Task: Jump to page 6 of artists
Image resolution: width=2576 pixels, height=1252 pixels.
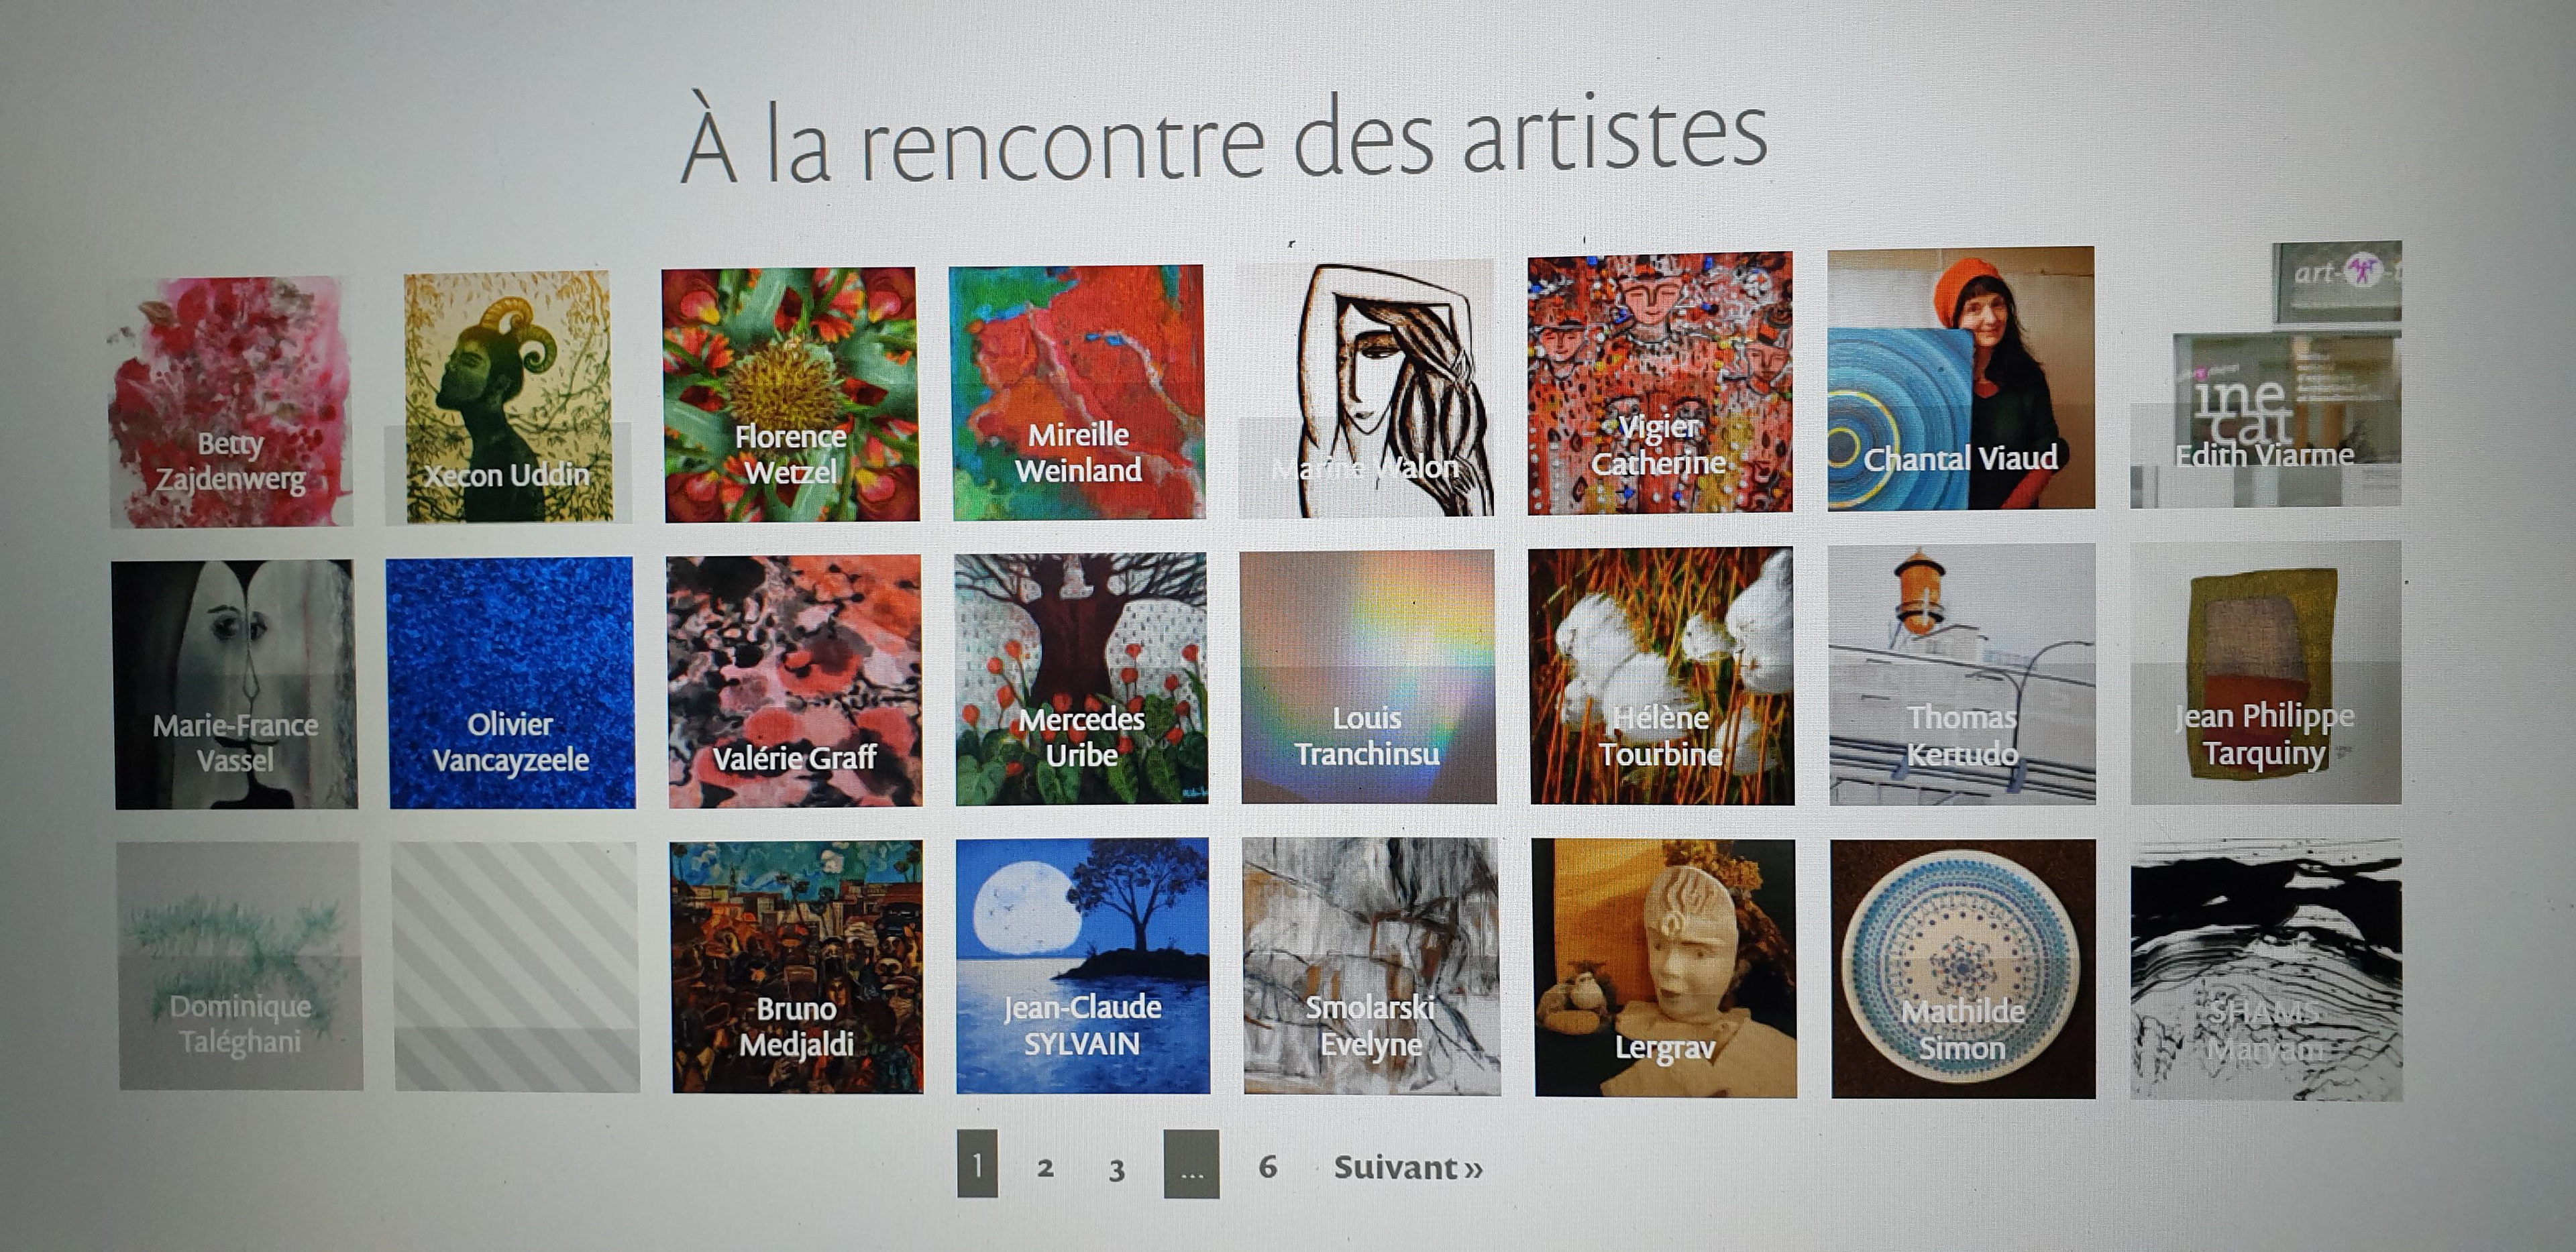Action: pos(1267,1166)
